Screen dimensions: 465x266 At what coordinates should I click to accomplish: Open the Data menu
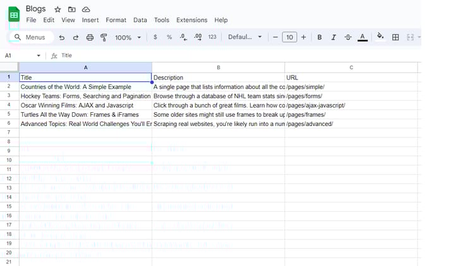(140, 20)
